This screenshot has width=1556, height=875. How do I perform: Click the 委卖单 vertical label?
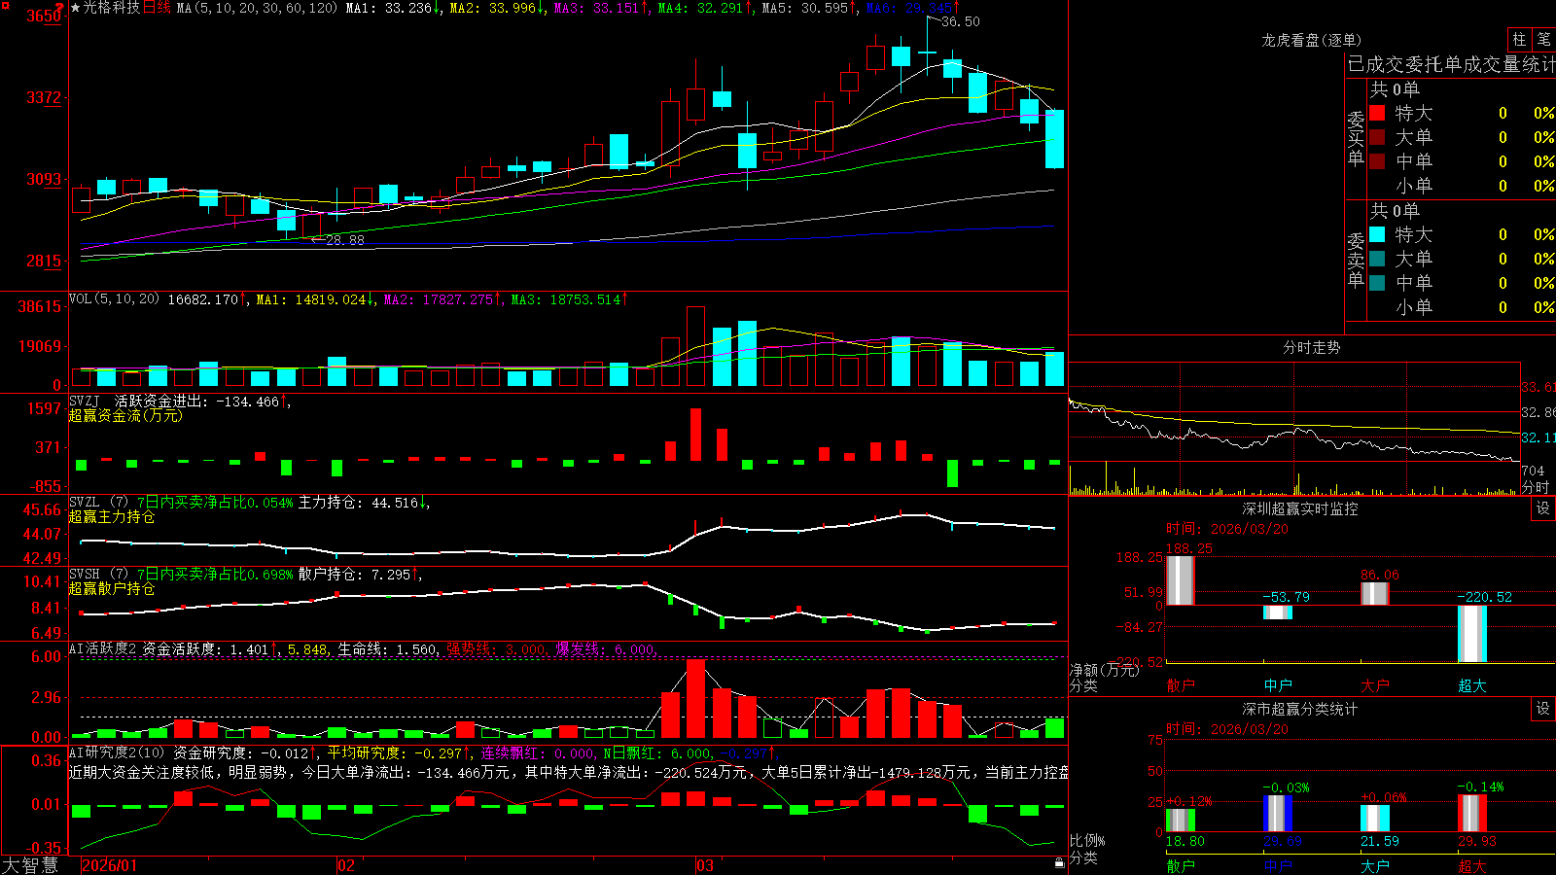pos(1356,261)
